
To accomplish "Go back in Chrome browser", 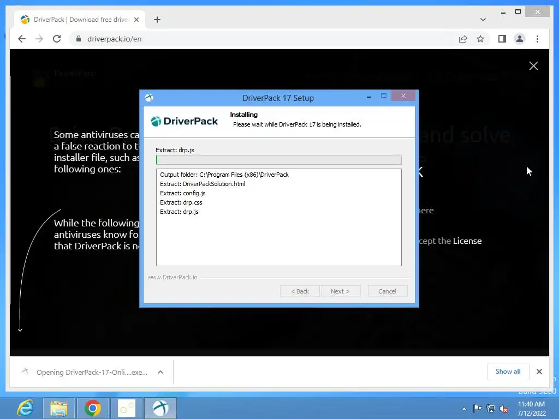I will (x=22, y=39).
